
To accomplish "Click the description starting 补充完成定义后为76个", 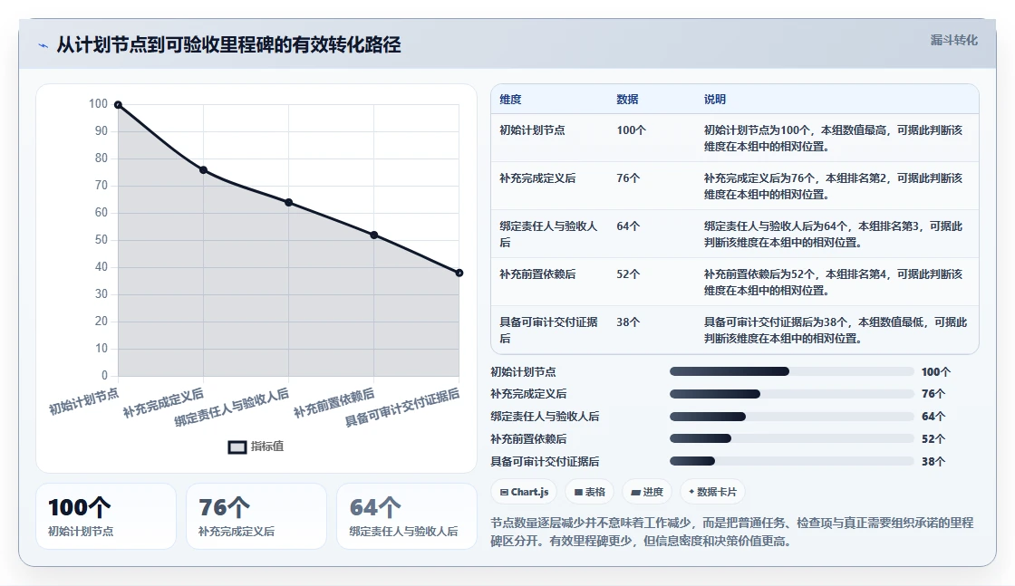I will (x=833, y=187).
